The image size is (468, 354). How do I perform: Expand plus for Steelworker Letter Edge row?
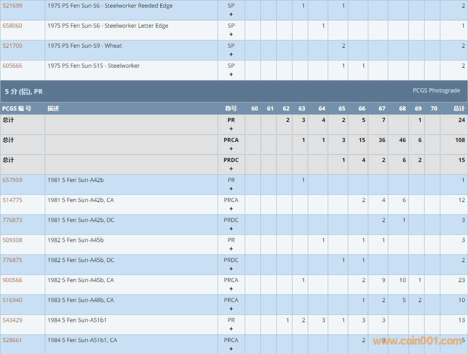click(231, 34)
